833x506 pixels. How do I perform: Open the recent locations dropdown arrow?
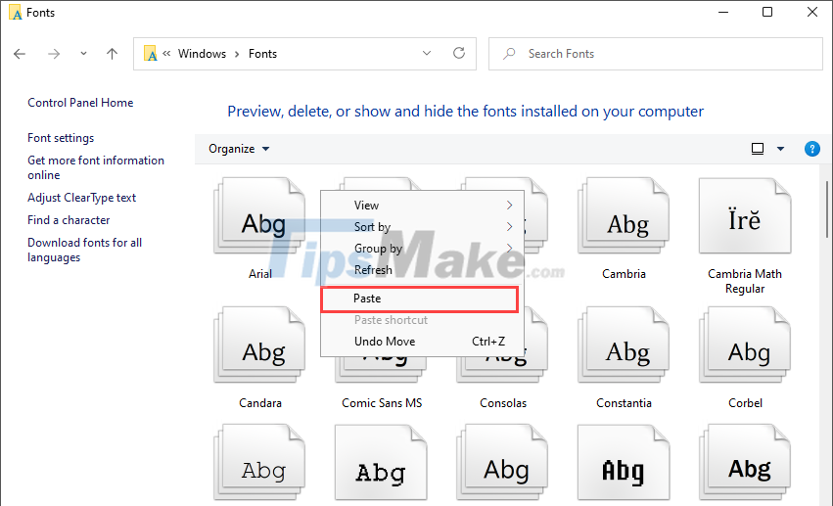(83, 54)
